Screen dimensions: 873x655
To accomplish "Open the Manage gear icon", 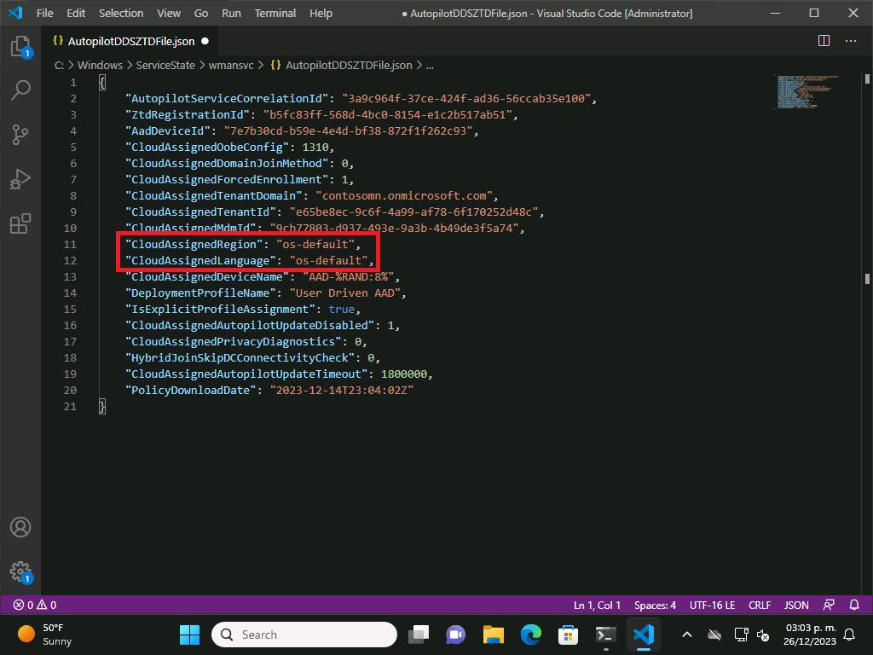I will (20, 571).
